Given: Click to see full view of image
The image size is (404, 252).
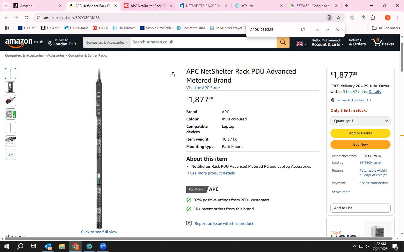Looking at the screenshot, I should pos(99,232).
